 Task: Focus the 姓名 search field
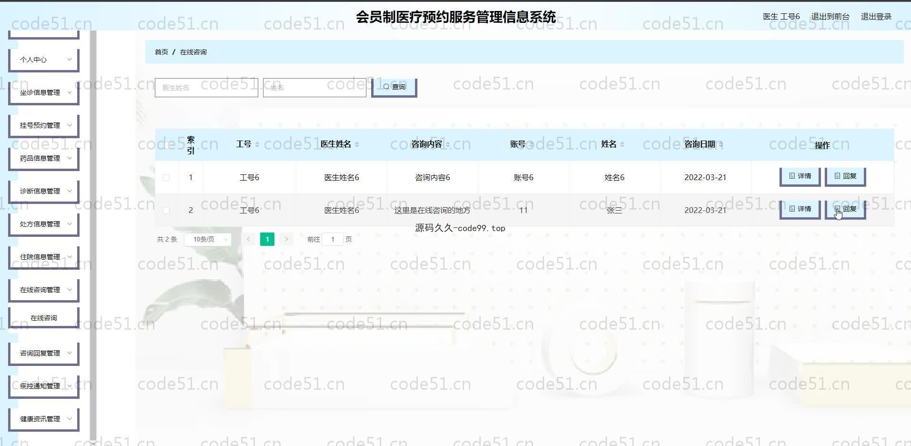point(314,88)
